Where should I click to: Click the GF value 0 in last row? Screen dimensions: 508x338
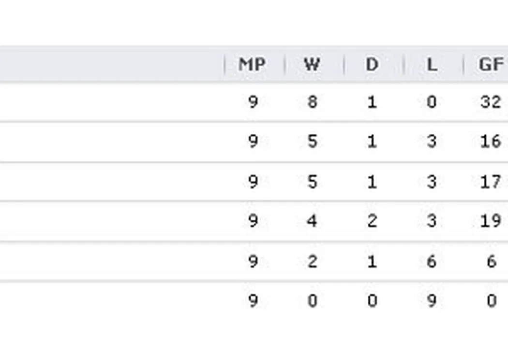(492, 301)
